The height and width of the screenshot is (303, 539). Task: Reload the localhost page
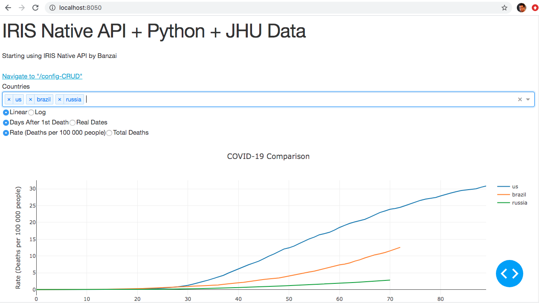35,8
